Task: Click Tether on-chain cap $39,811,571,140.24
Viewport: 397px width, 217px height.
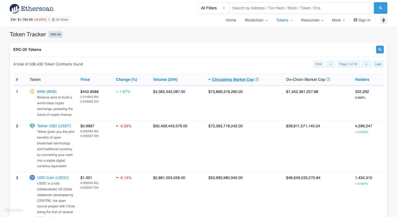Action: click(303, 126)
